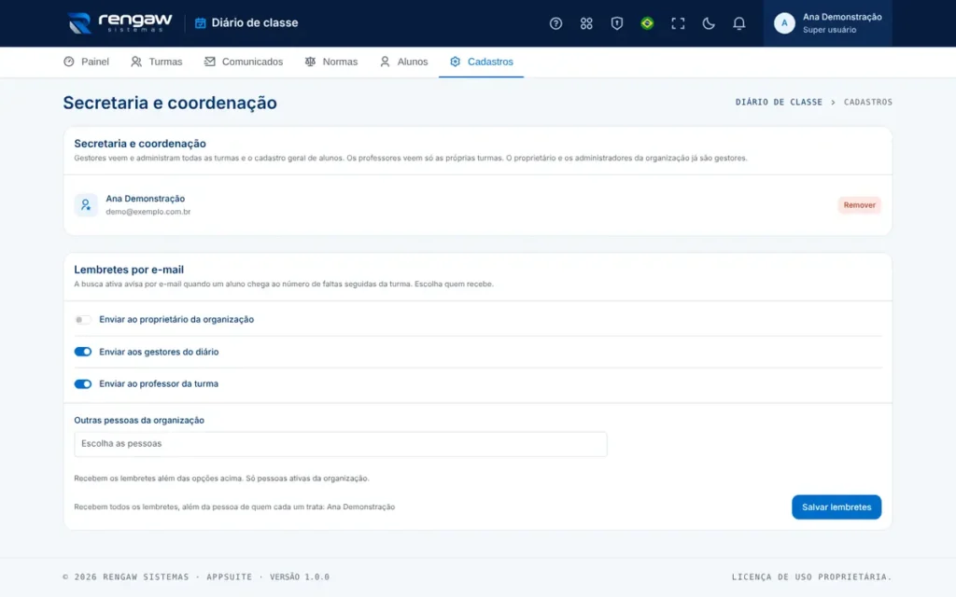Click the Rengaw Sistemas logo
Screen dimensions: 956x597
(x=119, y=22)
